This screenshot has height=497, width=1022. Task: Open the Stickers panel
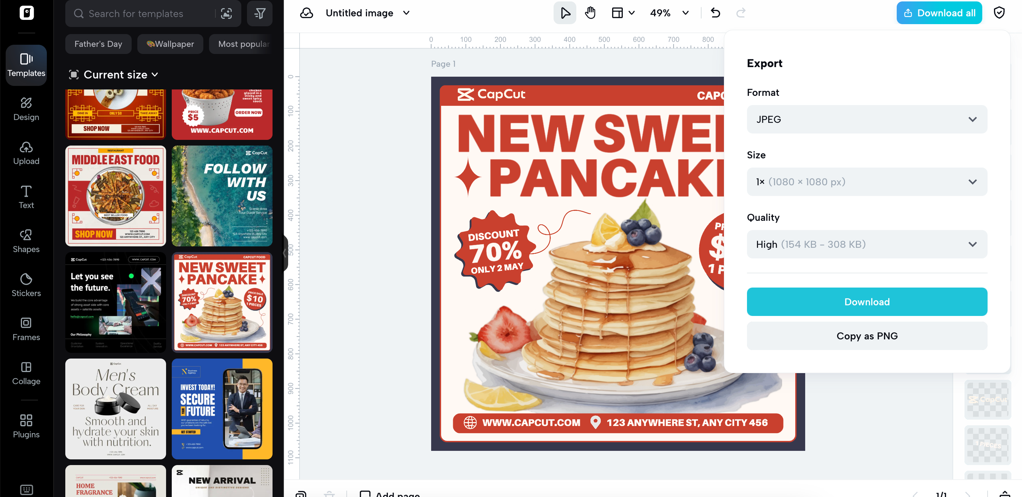point(26,285)
